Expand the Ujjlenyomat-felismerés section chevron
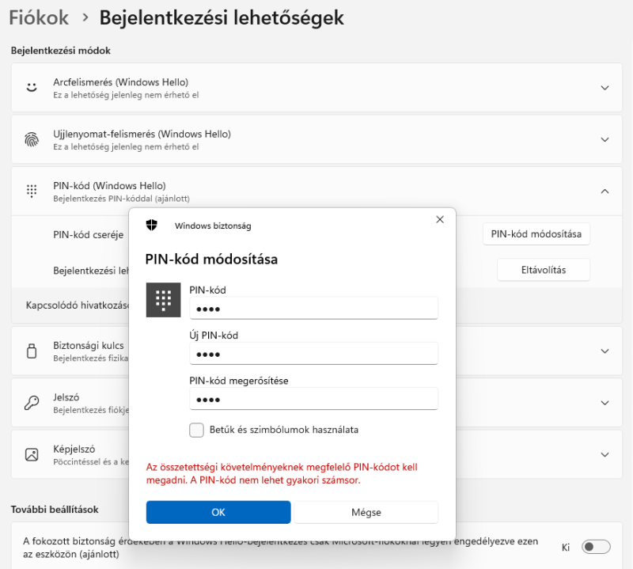Screen dimensions: 633x569 pos(605,140)
